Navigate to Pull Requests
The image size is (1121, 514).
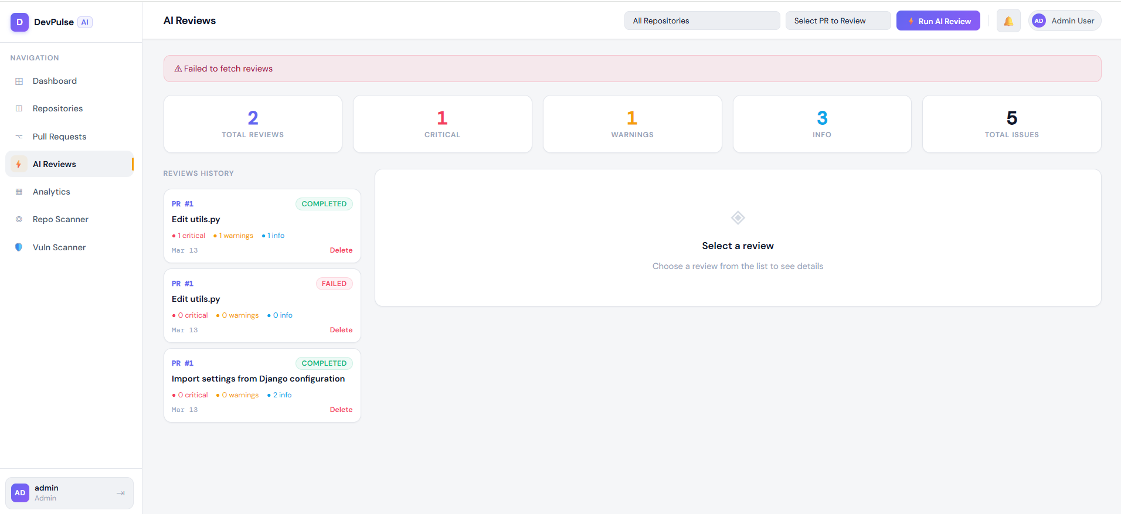69,137
